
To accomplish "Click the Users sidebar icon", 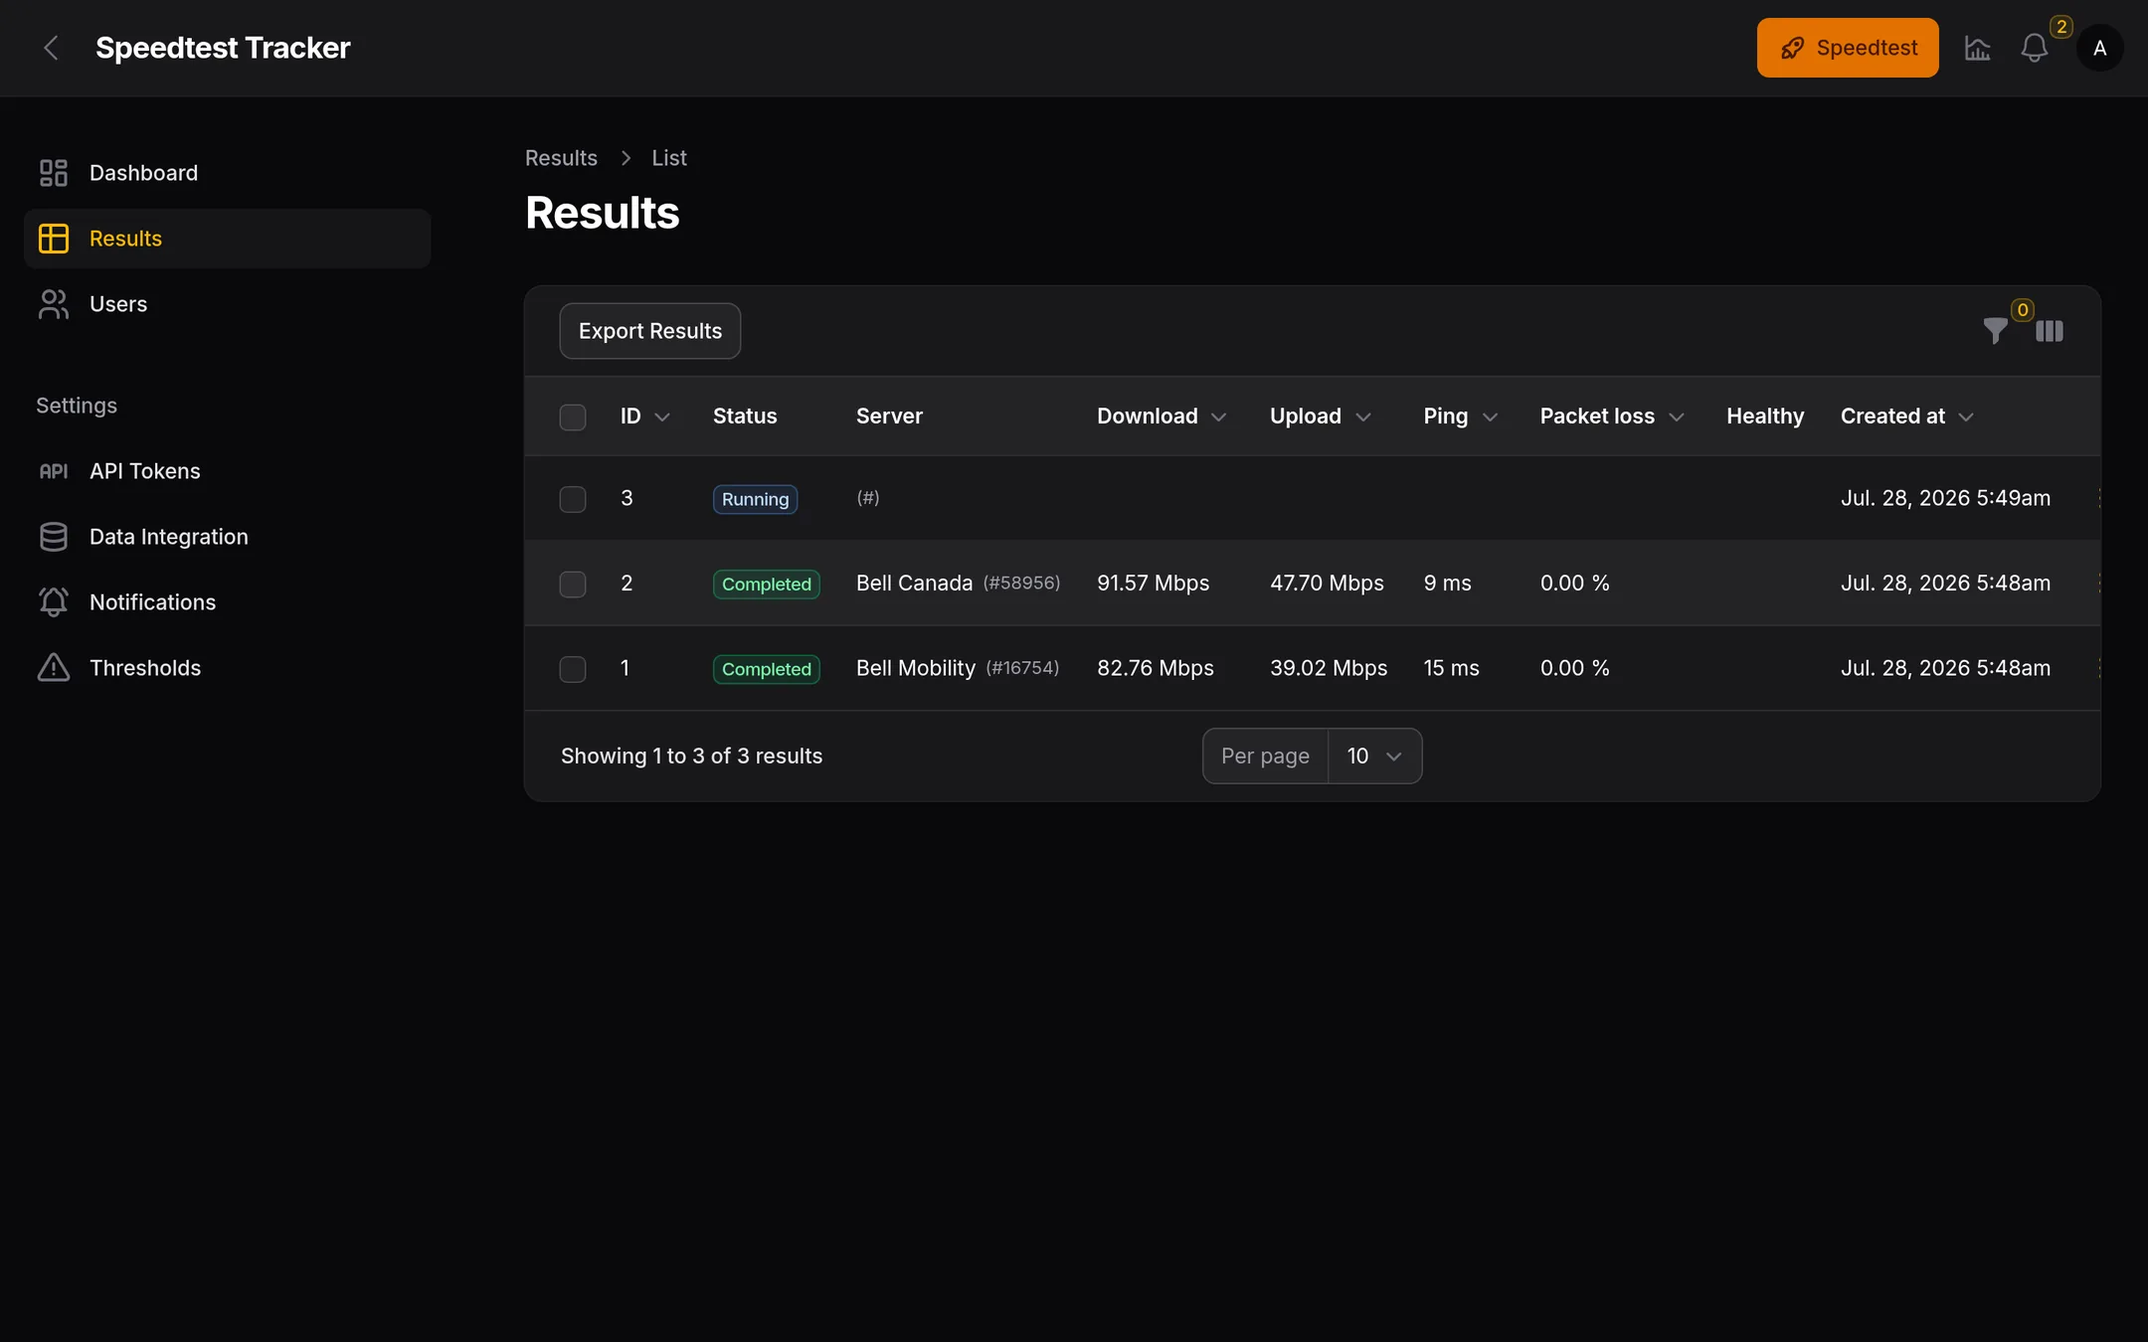I will point(54,304).
